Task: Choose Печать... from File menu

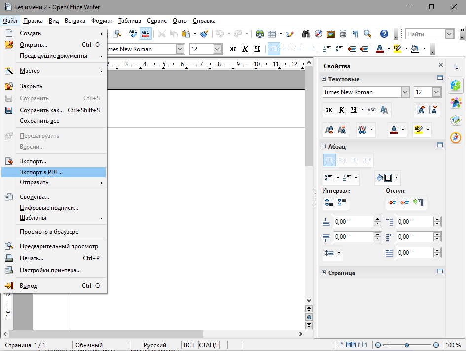Action: pos(53,258)
